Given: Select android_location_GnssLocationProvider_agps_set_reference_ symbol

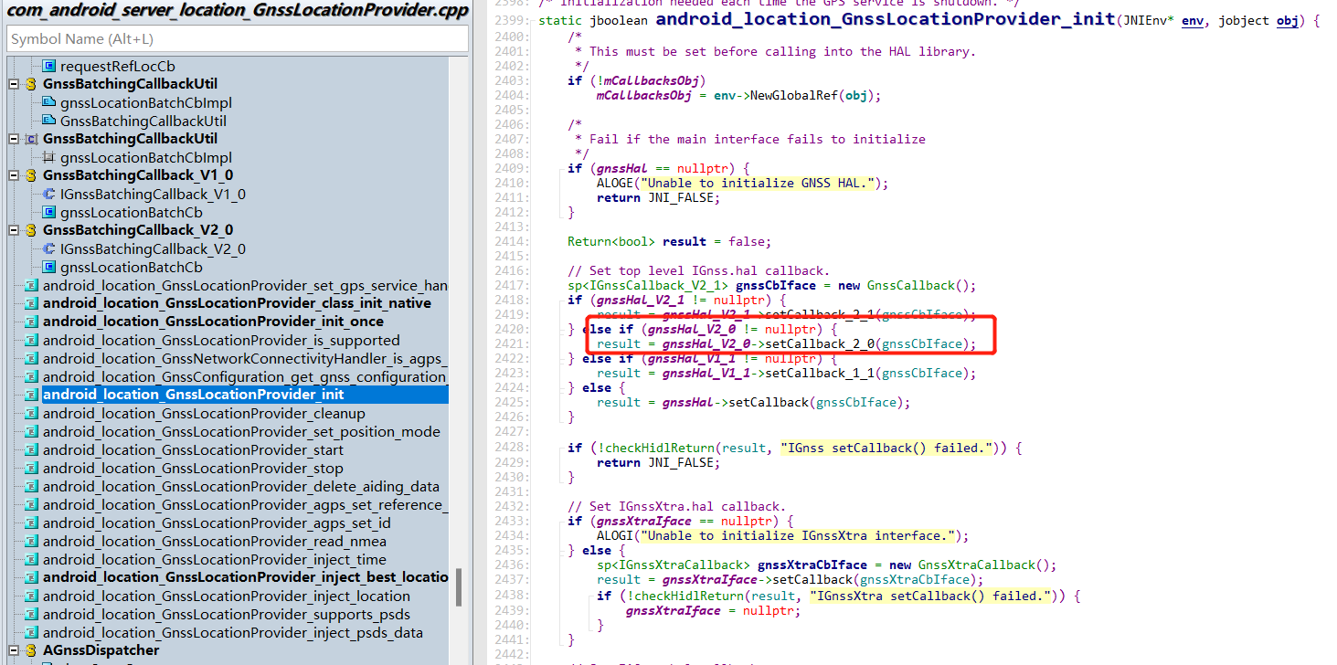Looking at the screenshot, I should click(245, 504).
